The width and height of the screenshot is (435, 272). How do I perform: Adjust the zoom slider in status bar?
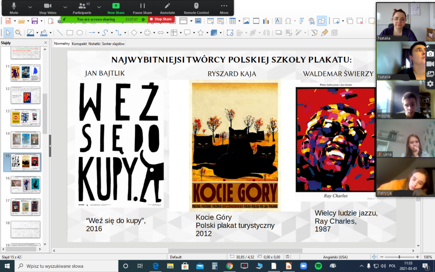399,257
